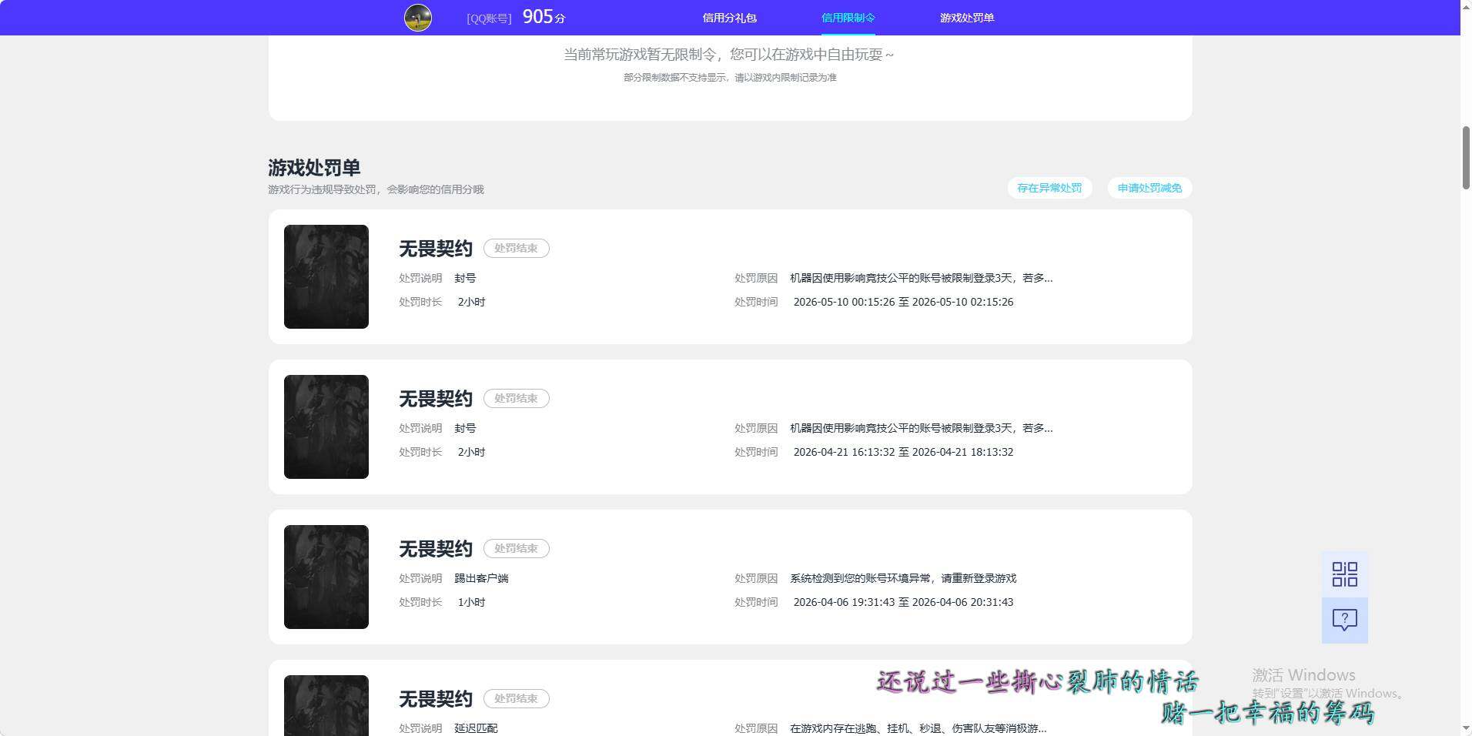Open game thumbnail of 踢出客户端 penalty
This screenshot has width=1472, height=736.
click(x=326, y=577)
